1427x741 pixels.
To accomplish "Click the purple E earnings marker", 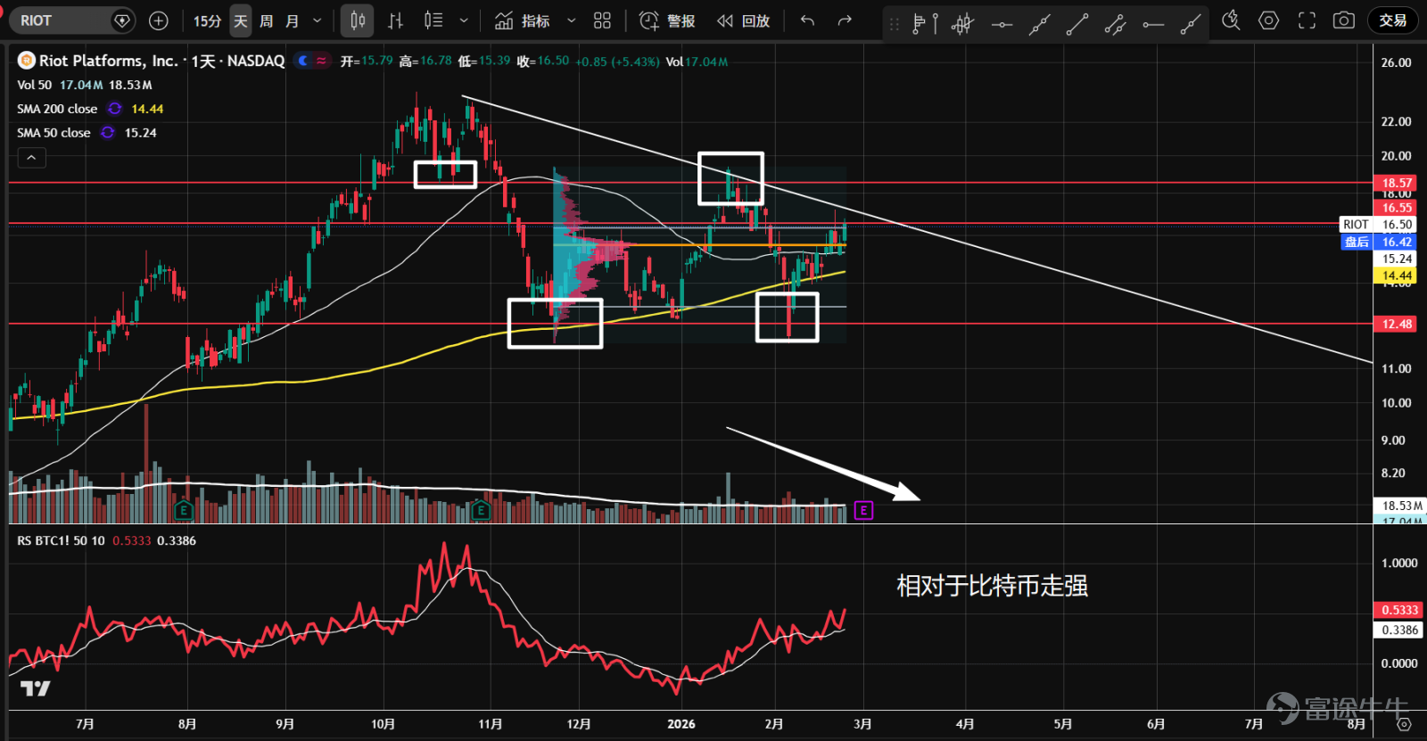I will pos(863,510).
